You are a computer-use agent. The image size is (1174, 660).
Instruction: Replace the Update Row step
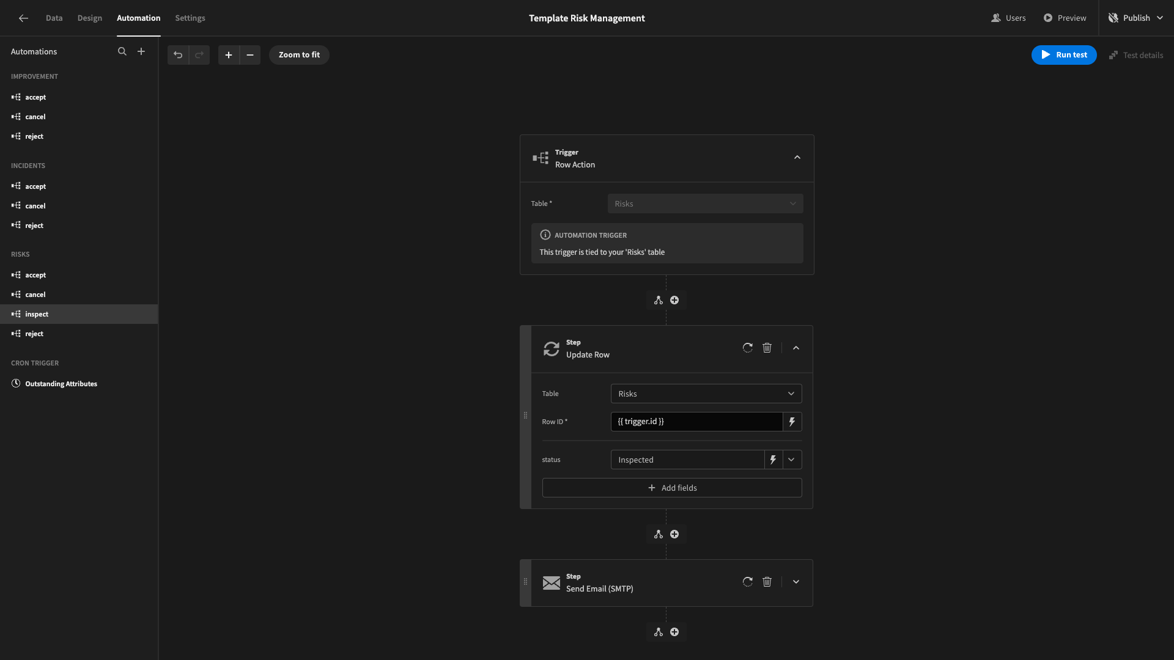[x=748, y=348]
